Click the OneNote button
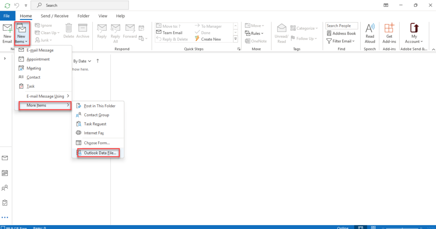 [x=256, y=41]
